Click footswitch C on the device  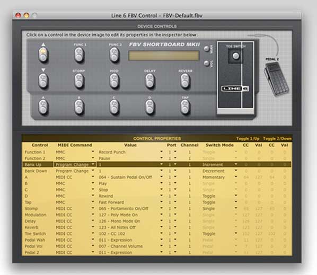[115, 107]
